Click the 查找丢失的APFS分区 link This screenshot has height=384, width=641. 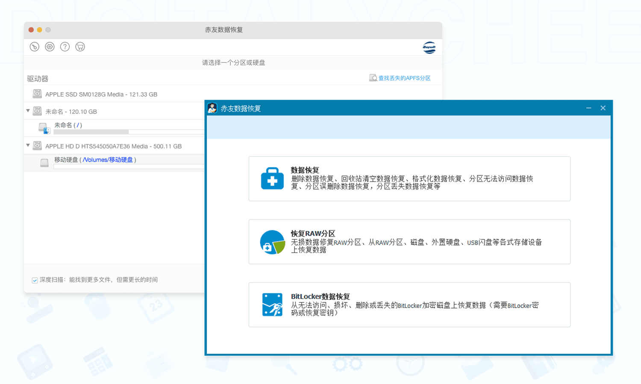pos(404,78)
